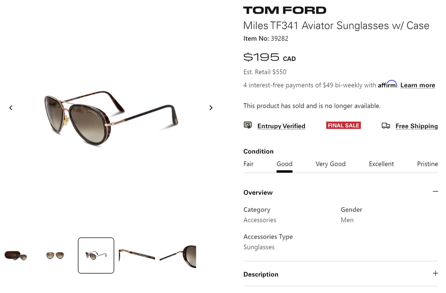Select the Fair condition option

pyautogui.click(x=248, y=164)
